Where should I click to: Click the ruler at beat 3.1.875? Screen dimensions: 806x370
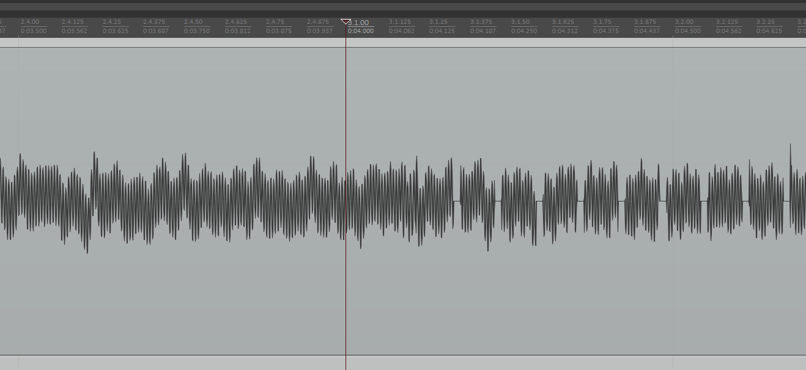(x=645, y=22)
